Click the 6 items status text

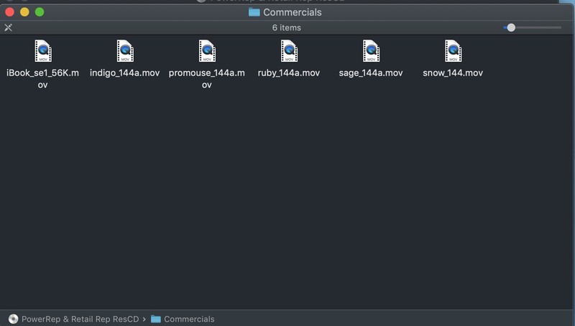point(286,27)
